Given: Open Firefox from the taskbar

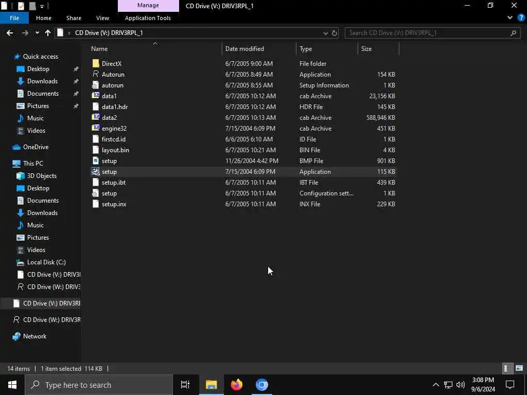Looking at the screenshot, I should 237,385.
